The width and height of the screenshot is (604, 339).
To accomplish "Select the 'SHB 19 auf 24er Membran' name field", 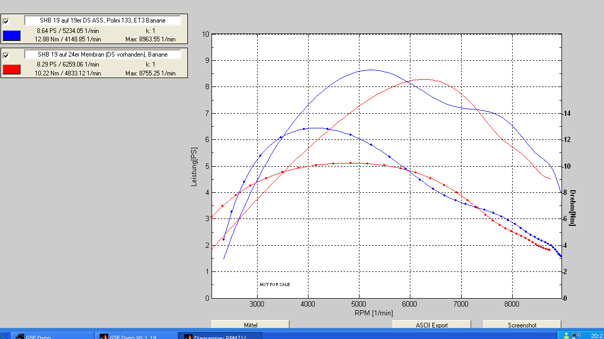I will 102,54.
